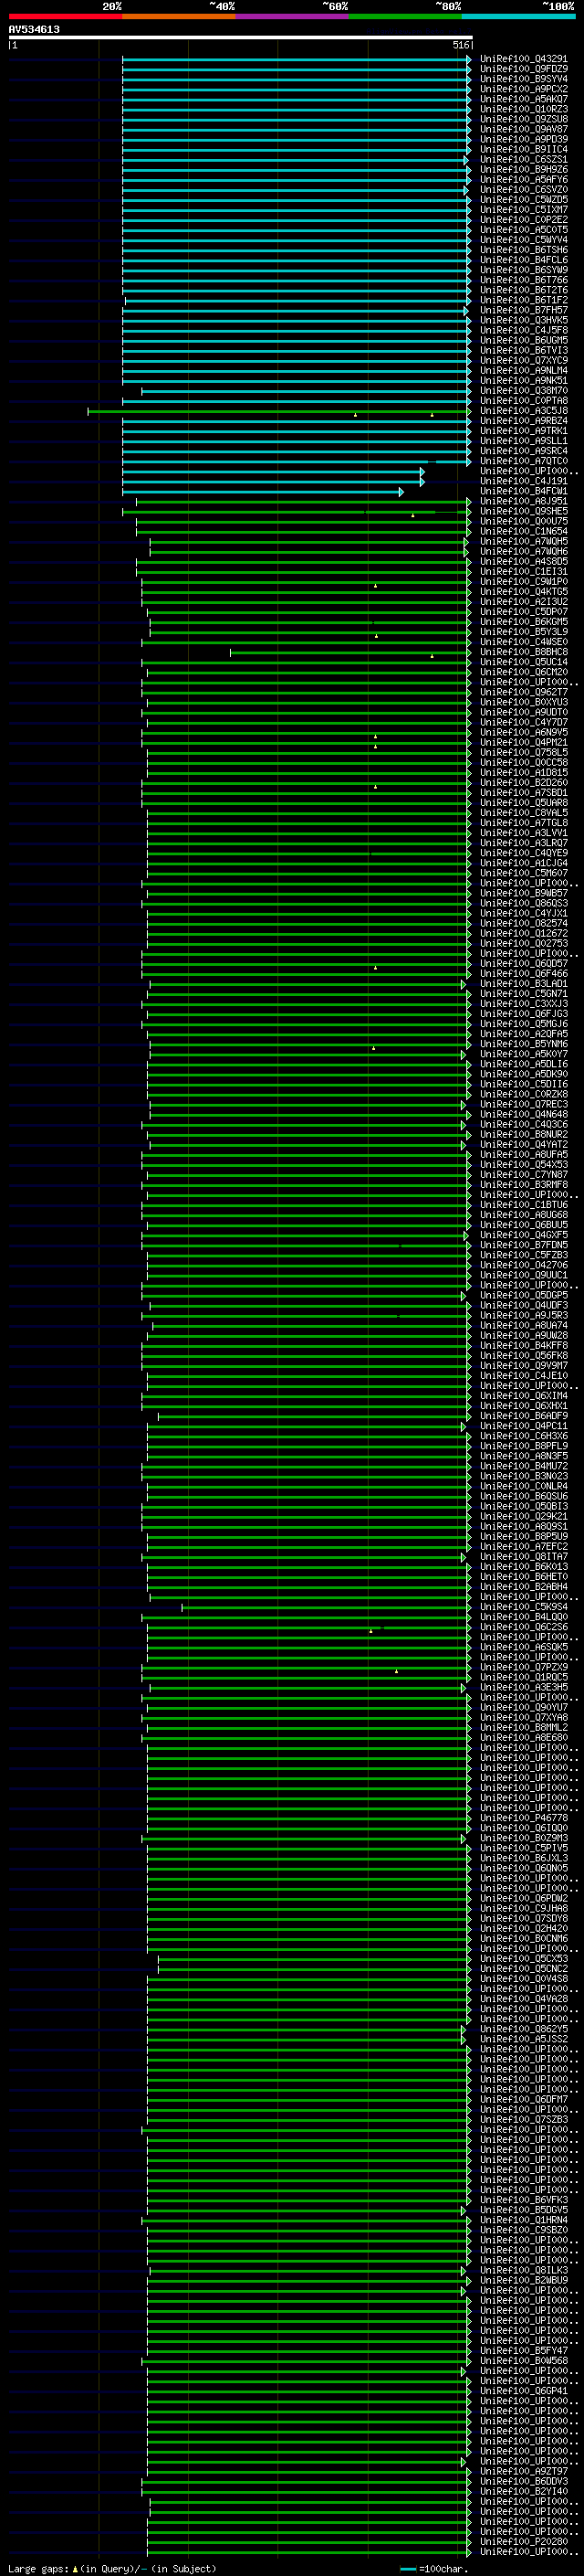Open hit UniRef100_C4Y7D7
584x2576 pixels.
523,722
